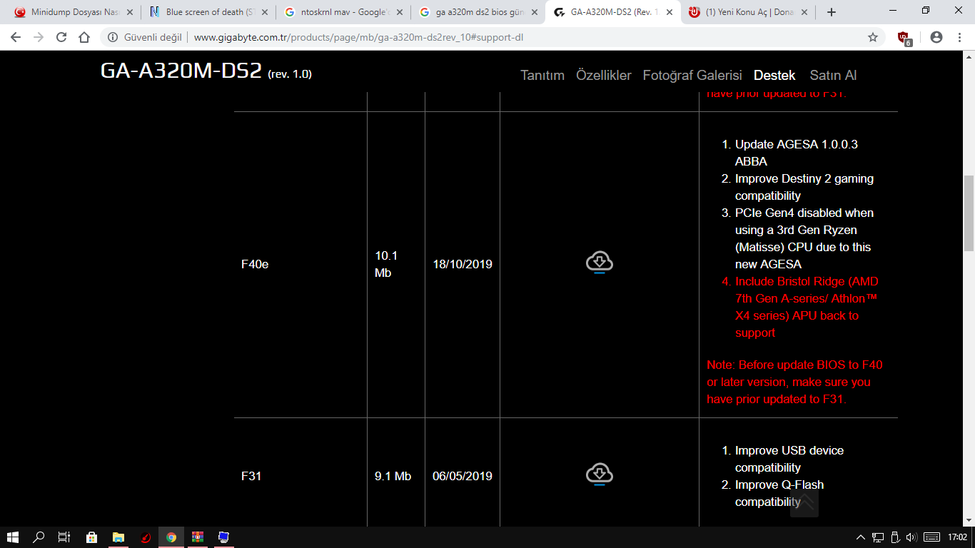Bookmark this page with the star
The width and height of the screenshot is (975, 548).
[873, 37]
